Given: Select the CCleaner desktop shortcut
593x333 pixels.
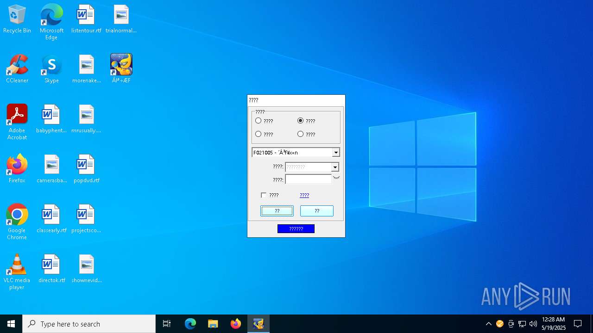Looking at the screenshot, I should 17,69.
